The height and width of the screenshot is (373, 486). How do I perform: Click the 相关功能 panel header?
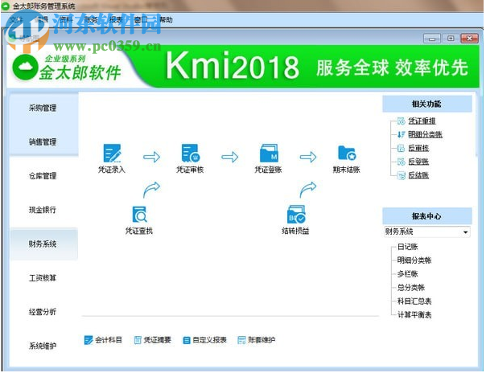(x=427, y=104)
